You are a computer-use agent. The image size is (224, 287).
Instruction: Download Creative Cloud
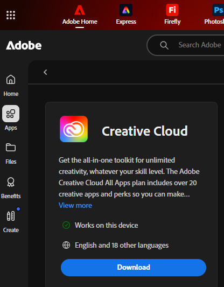click(134, 268)
